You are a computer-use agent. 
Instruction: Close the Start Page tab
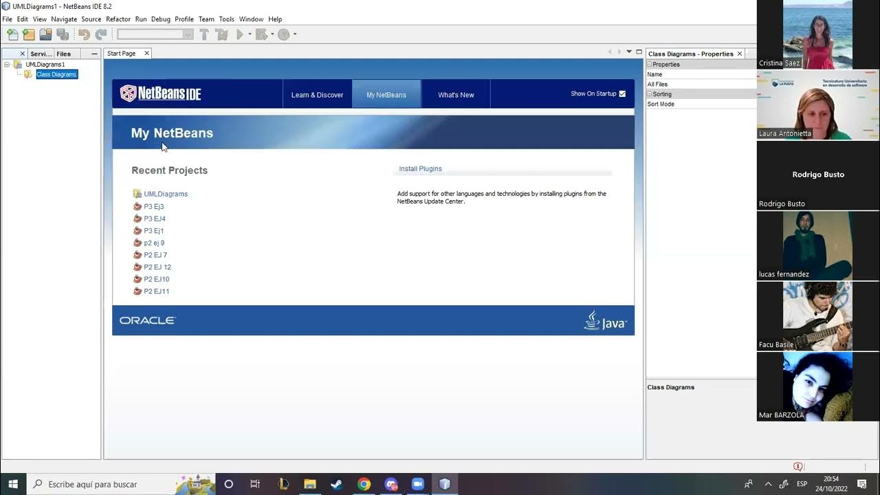click(146, 54)
